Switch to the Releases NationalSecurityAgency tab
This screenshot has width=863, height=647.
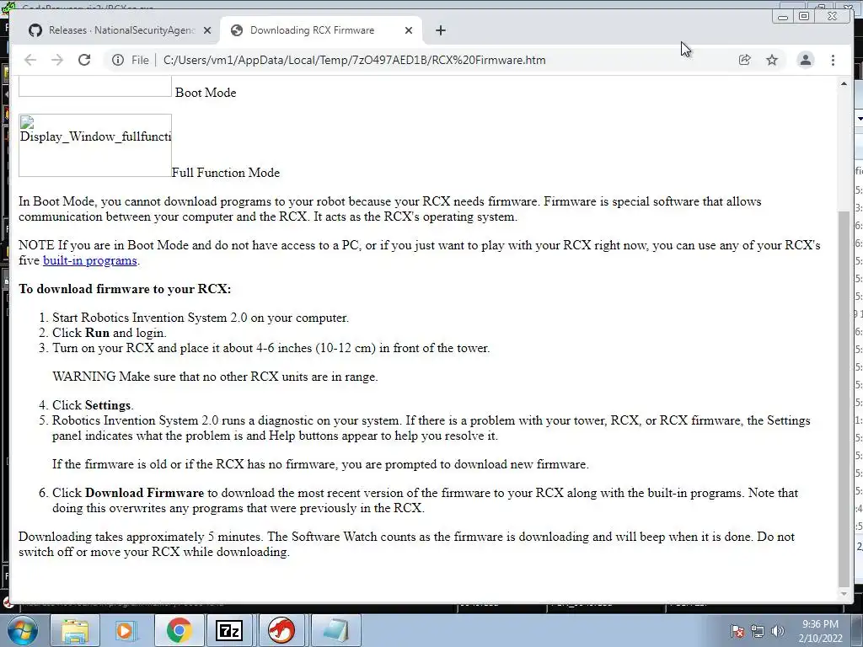tap(121, 30)
